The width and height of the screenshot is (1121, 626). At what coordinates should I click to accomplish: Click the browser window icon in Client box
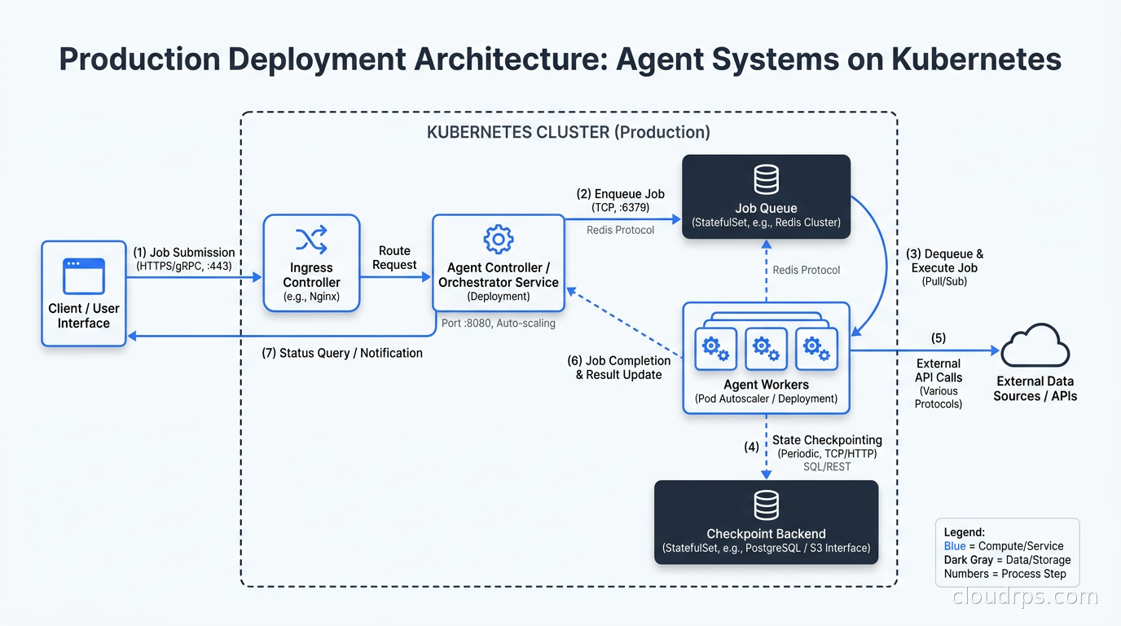(84, 276)
